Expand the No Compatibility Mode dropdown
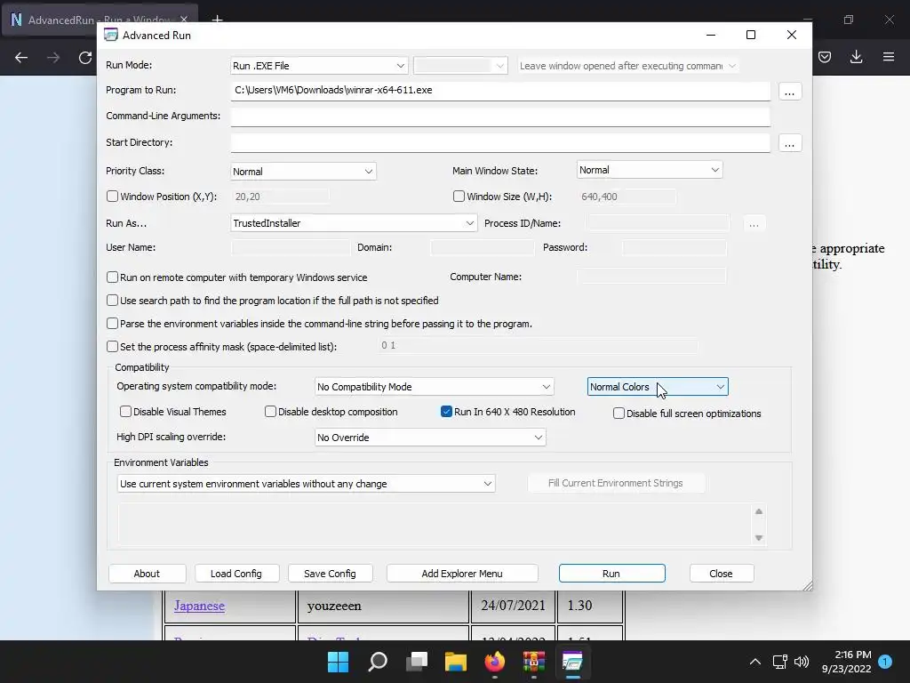The width and height of the screenshot is (910, 683). click(434, 387)
